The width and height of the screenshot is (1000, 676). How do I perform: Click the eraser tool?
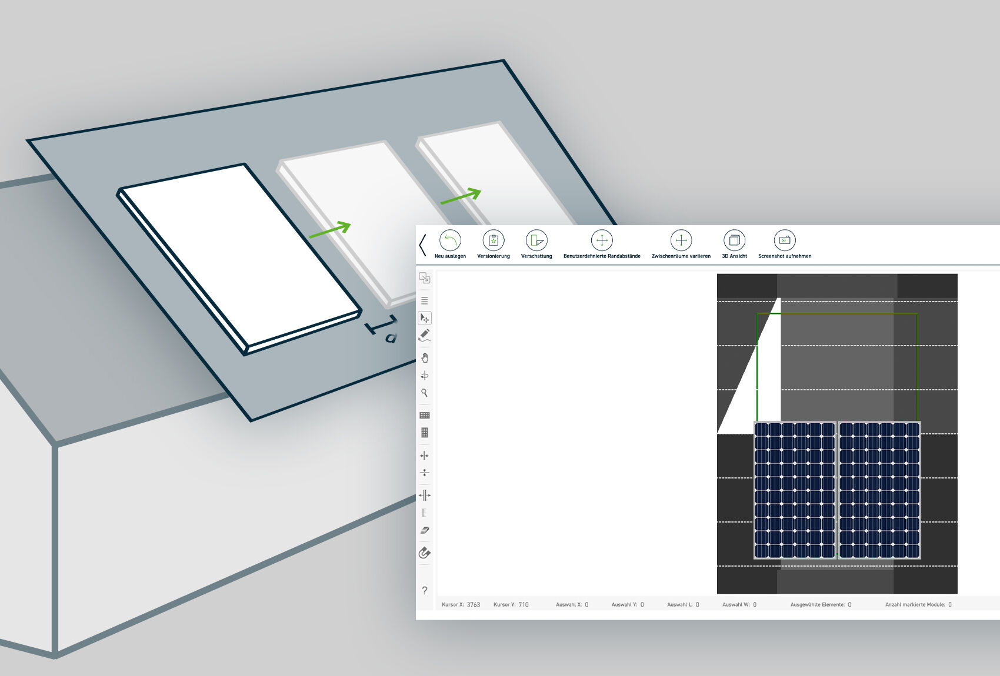(x=425, y=530)
